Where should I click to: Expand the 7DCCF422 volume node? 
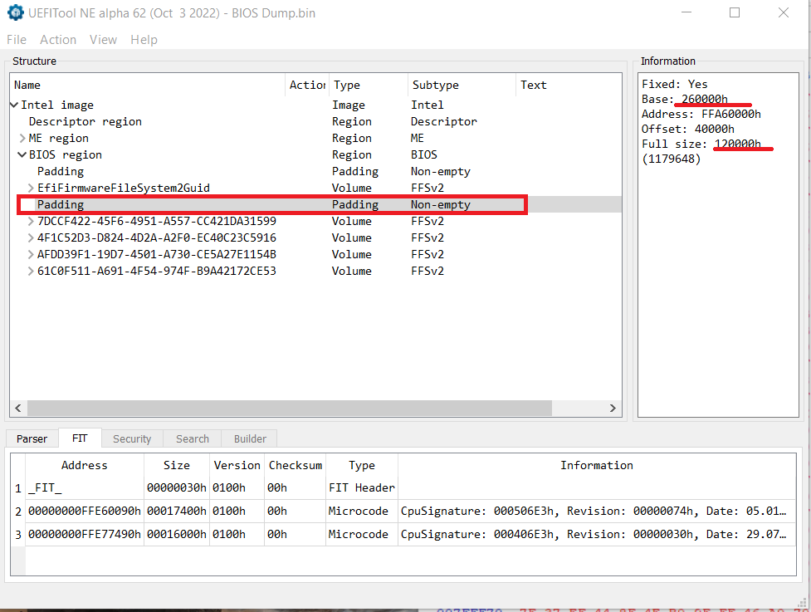31,222
